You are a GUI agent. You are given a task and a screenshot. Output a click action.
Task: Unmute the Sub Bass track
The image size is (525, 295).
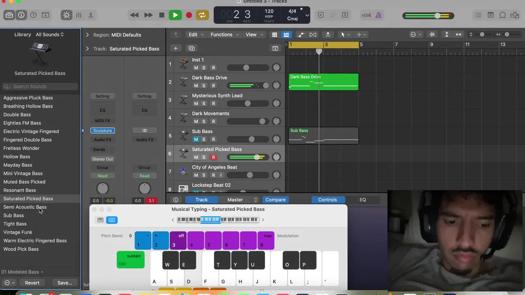(x=196, y=139)
